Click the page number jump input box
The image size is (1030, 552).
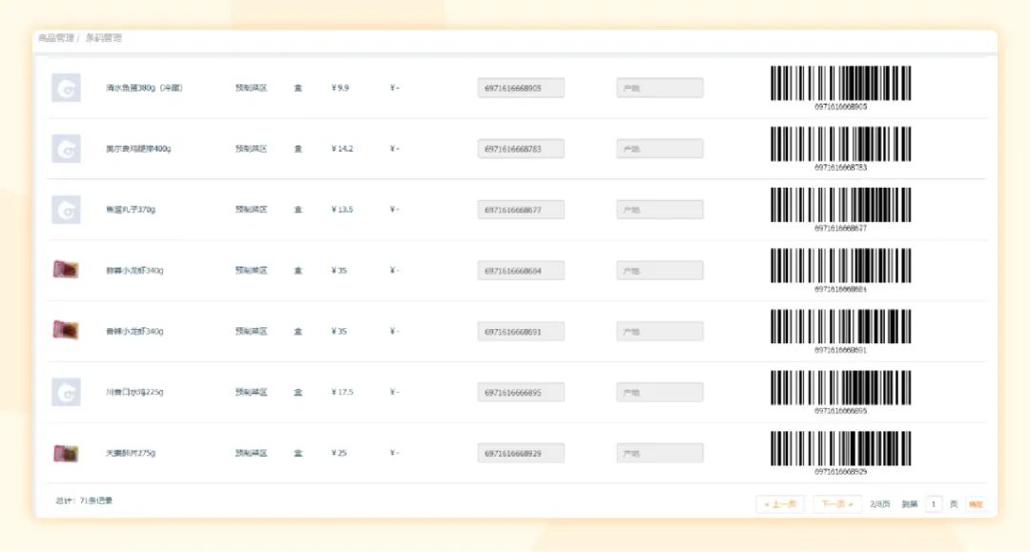934,504
